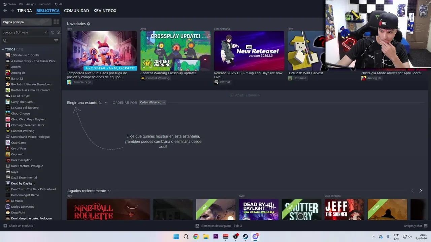Open Ver menu

21,4
